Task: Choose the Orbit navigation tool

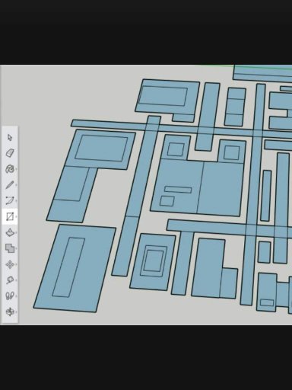Action: 10,312
